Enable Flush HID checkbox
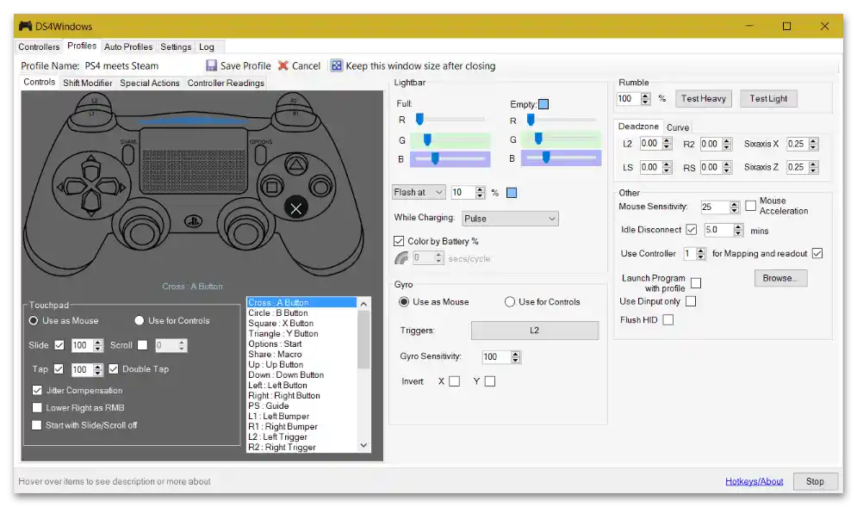Image resolution: width=857 pixels, height=507 pixels. [668, 319]
